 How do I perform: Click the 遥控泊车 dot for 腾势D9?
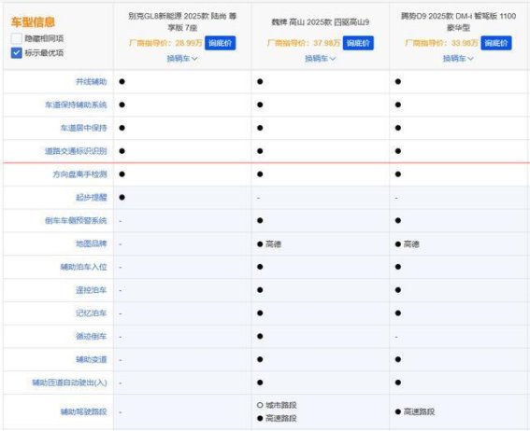point(398,290)
